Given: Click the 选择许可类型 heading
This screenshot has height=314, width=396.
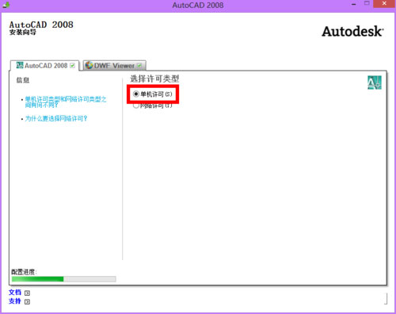Looking at the screenshot, I should [x=154, y=78].
